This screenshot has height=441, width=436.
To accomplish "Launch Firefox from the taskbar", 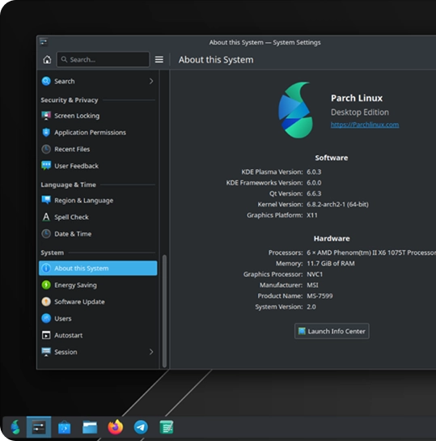I will [x=116, y=427].
